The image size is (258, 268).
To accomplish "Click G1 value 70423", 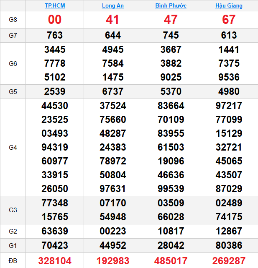I will point(55,245).
